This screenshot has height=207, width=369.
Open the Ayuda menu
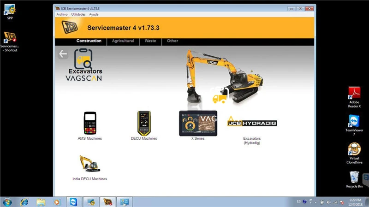[x=94, y=14]
